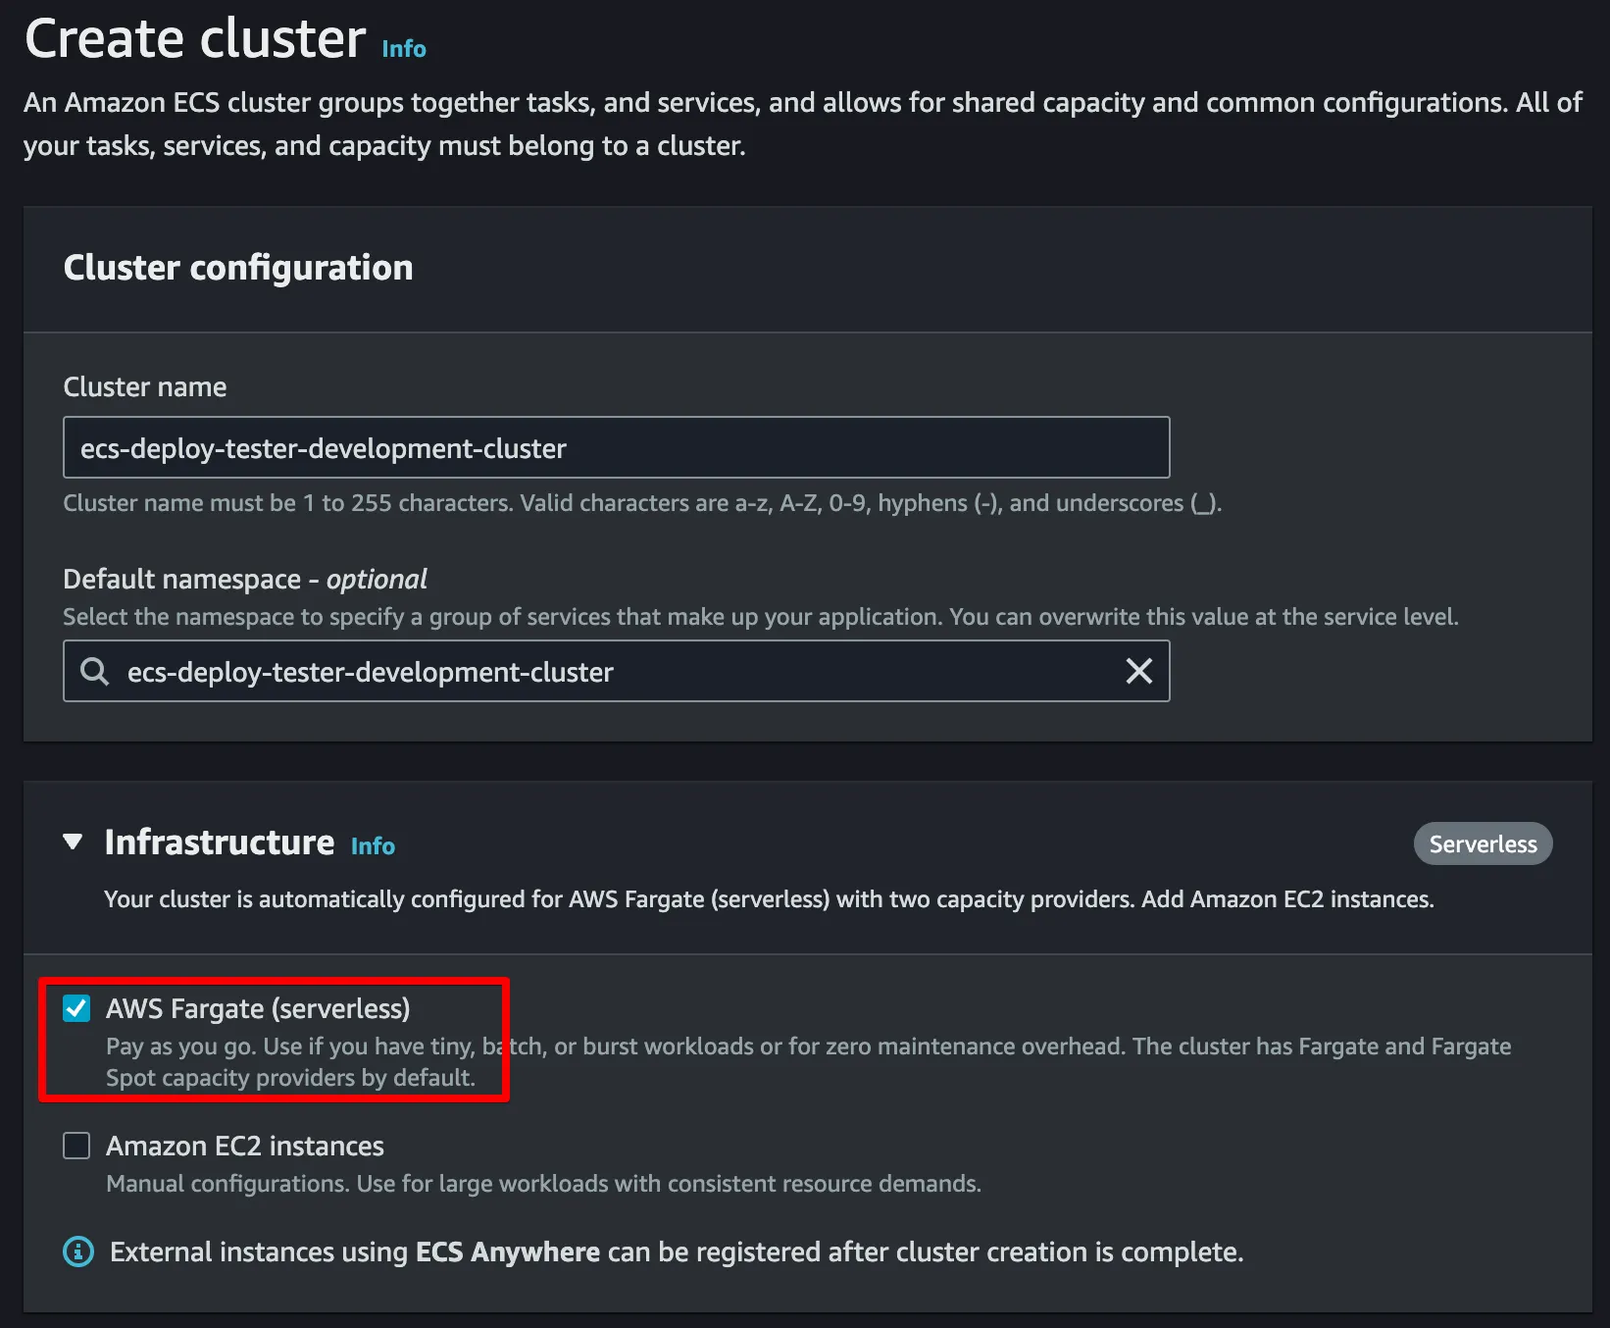Viewport: 1610px width, 1328px height.
Task: Click the "Cluster name" field label
Action: tap(145, 387)
